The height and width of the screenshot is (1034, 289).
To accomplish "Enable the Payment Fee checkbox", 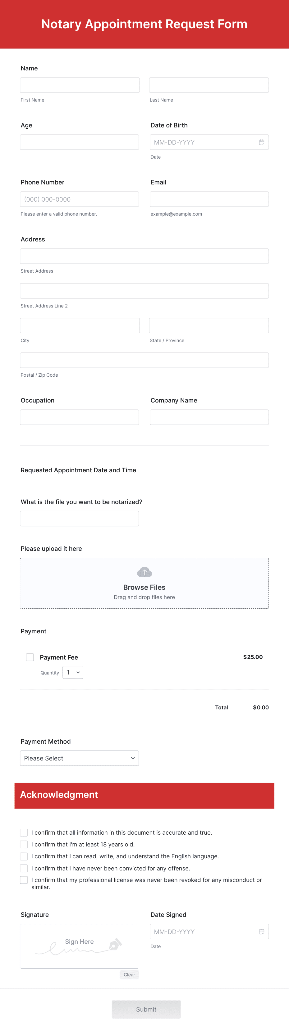I will coord(30,657).
